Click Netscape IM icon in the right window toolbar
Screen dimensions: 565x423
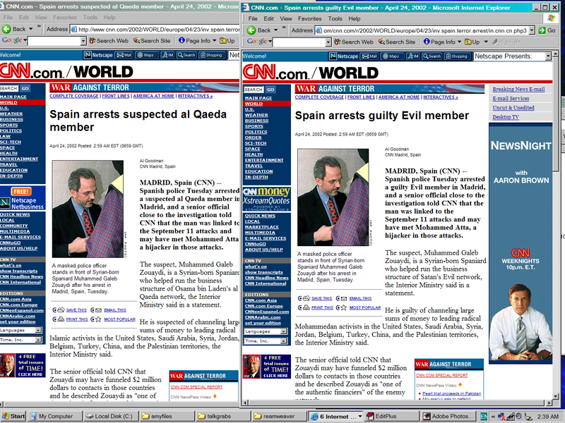point(412,56)
